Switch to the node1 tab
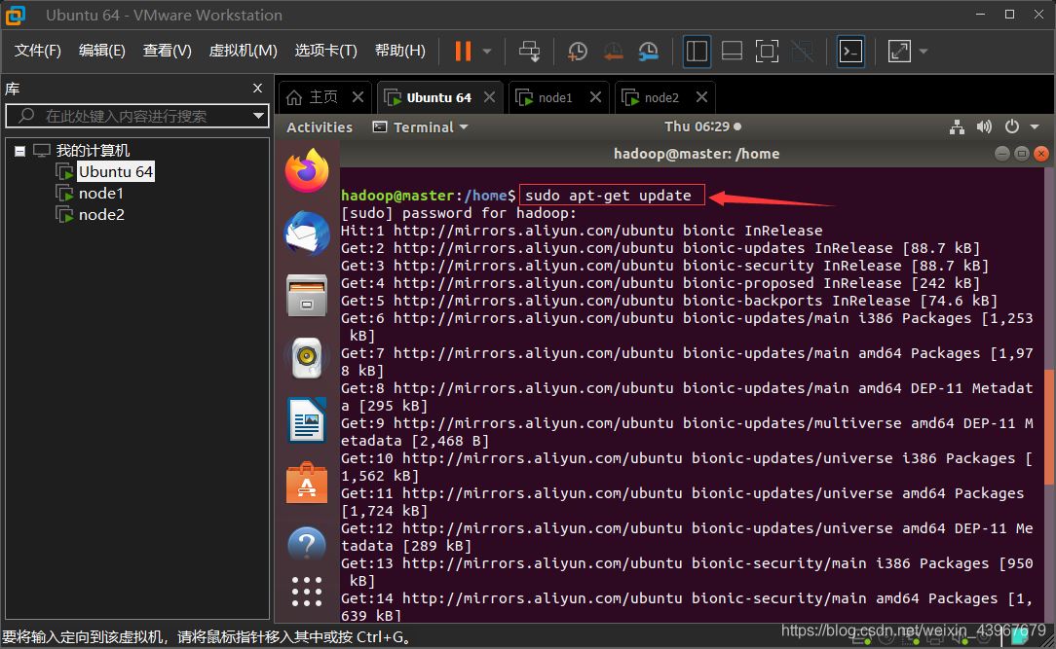Viewport: 1056px width, 649px height. pyautogui.click(x=555, y=97)
